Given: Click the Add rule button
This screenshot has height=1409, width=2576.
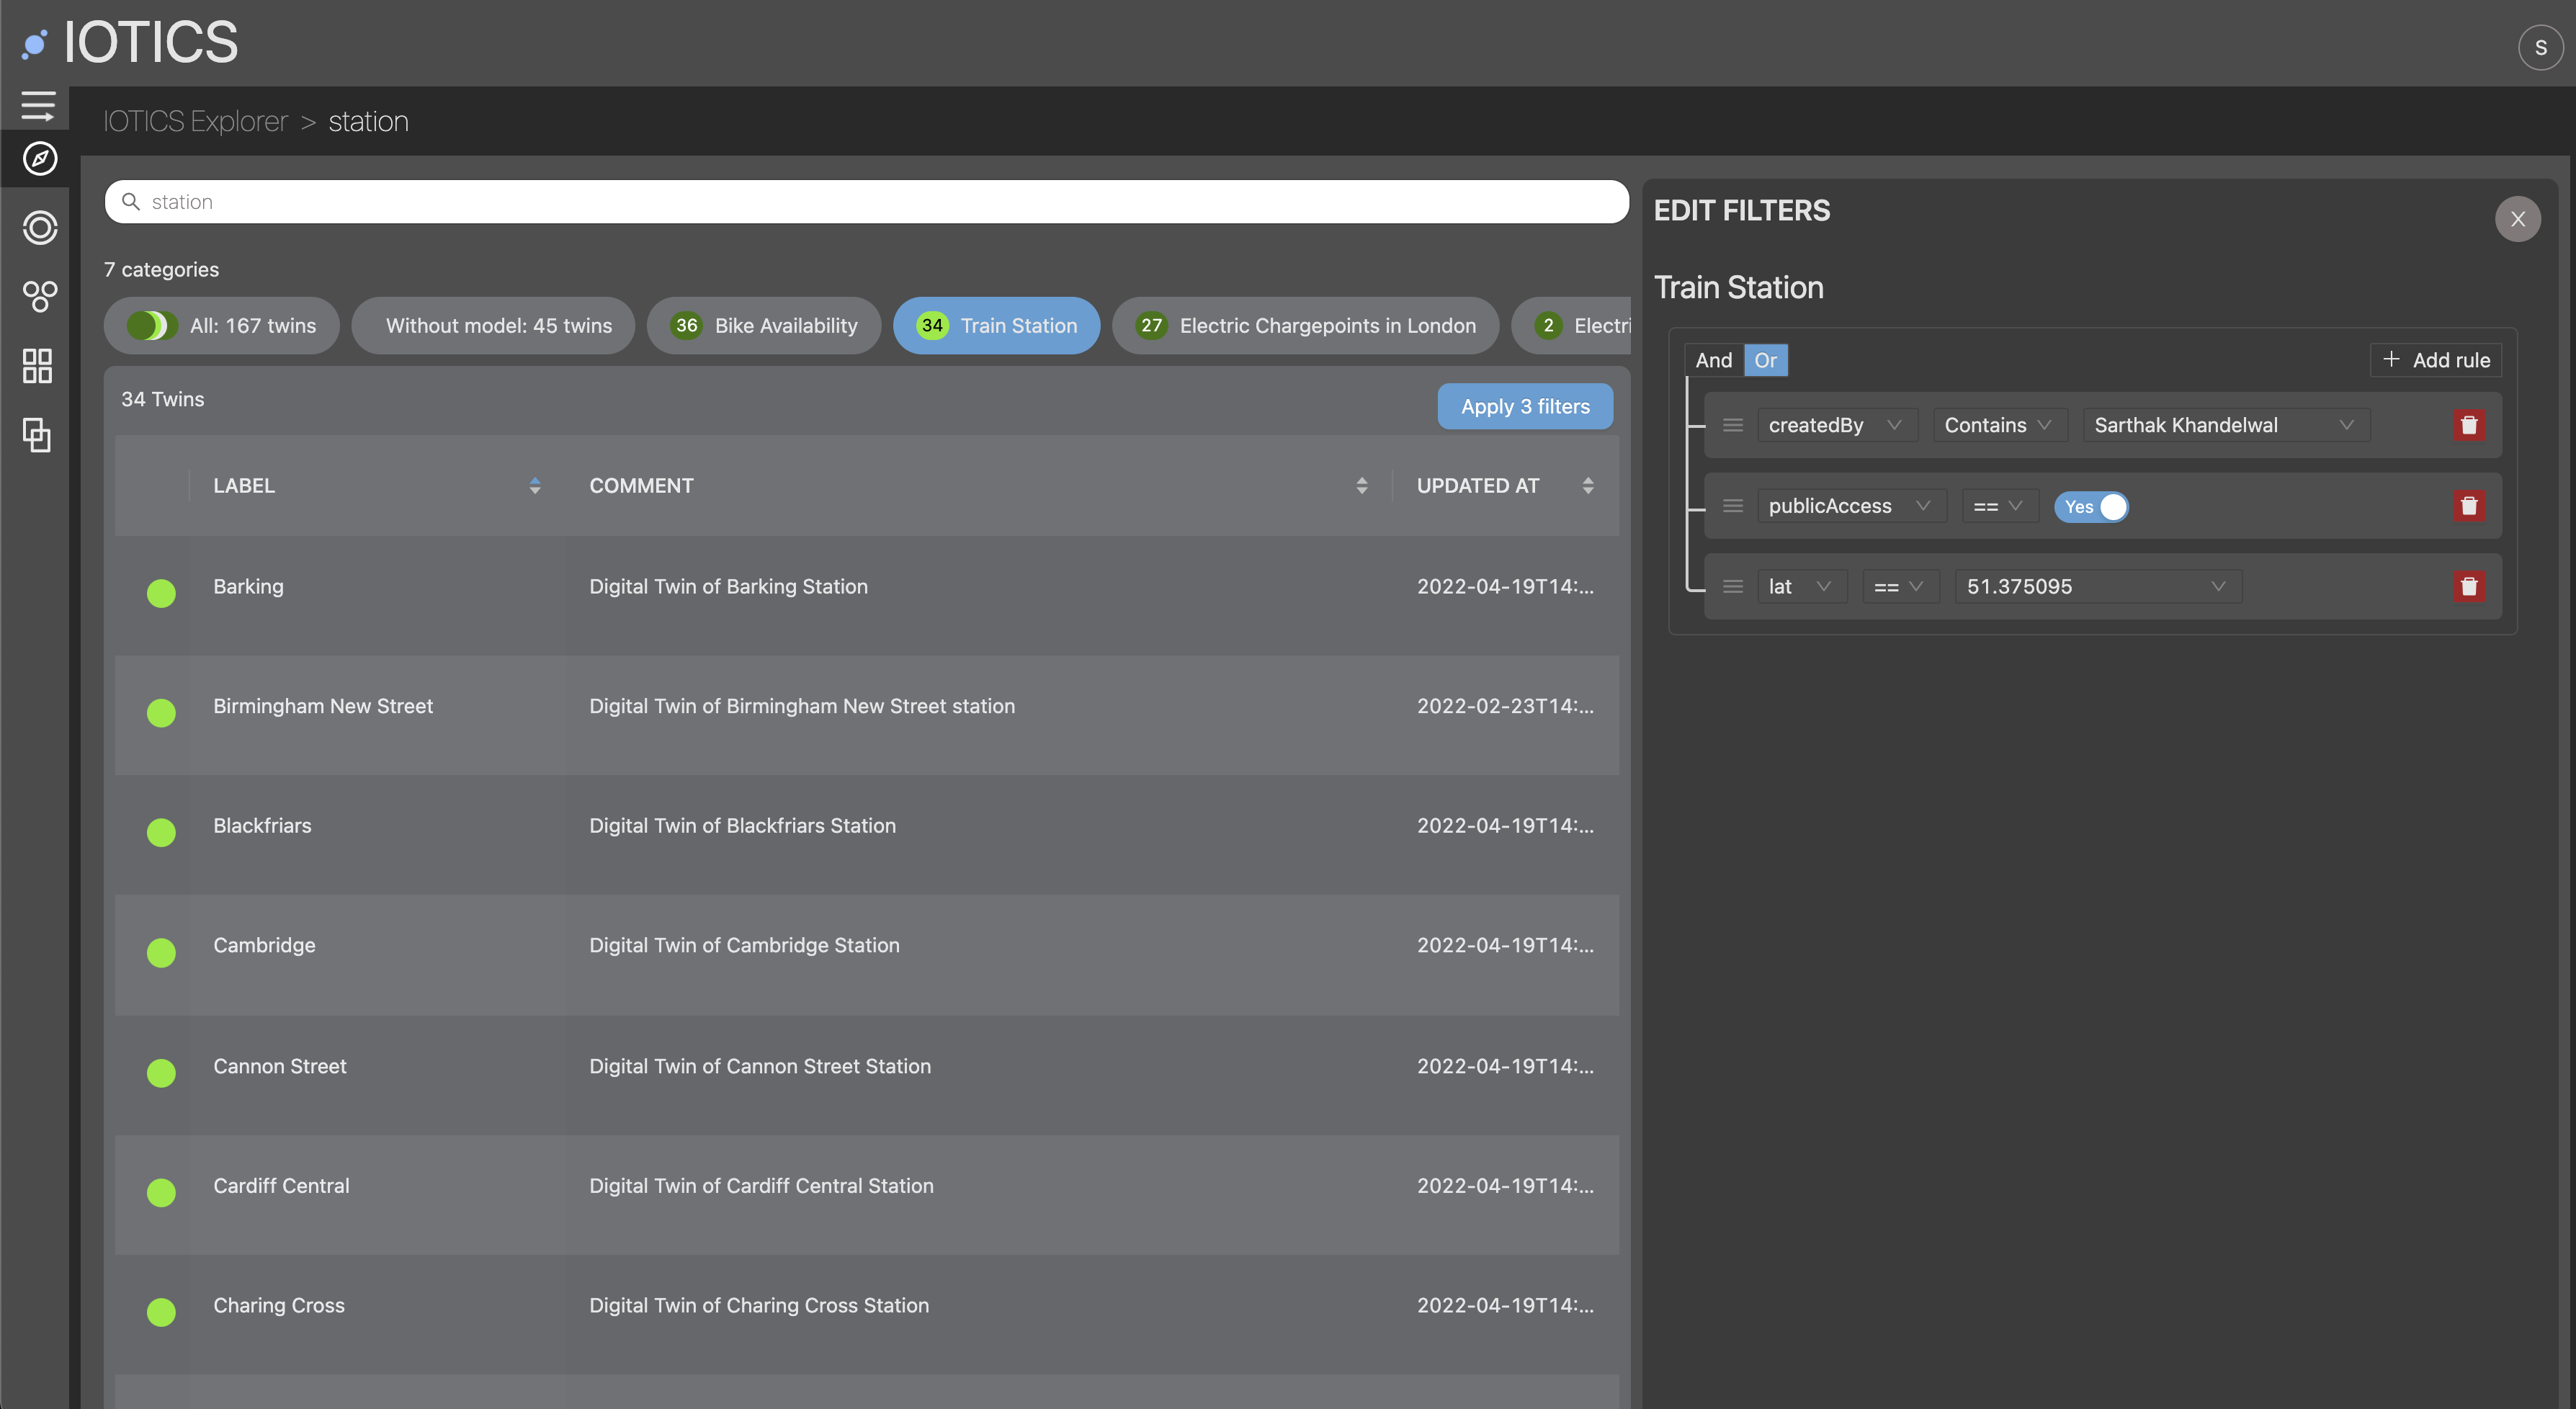Looking at the screenshot, I should pos(2435,360).
